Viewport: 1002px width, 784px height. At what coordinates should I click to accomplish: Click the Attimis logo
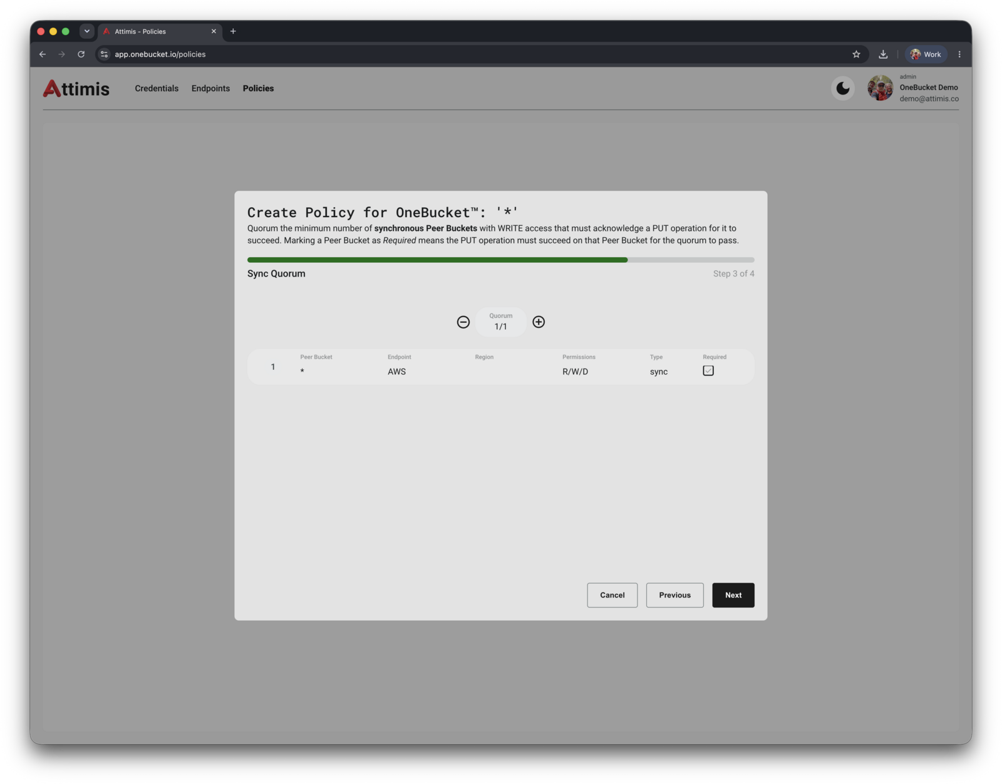click(76, 88)
